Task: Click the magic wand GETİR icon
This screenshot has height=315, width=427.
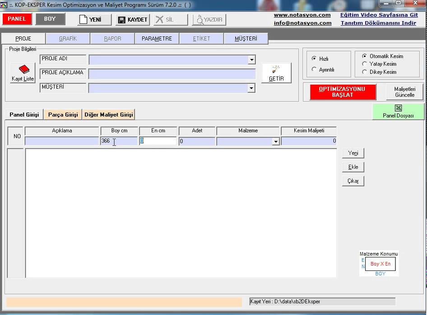Action: pyautogui.click(x=276, y=69)
